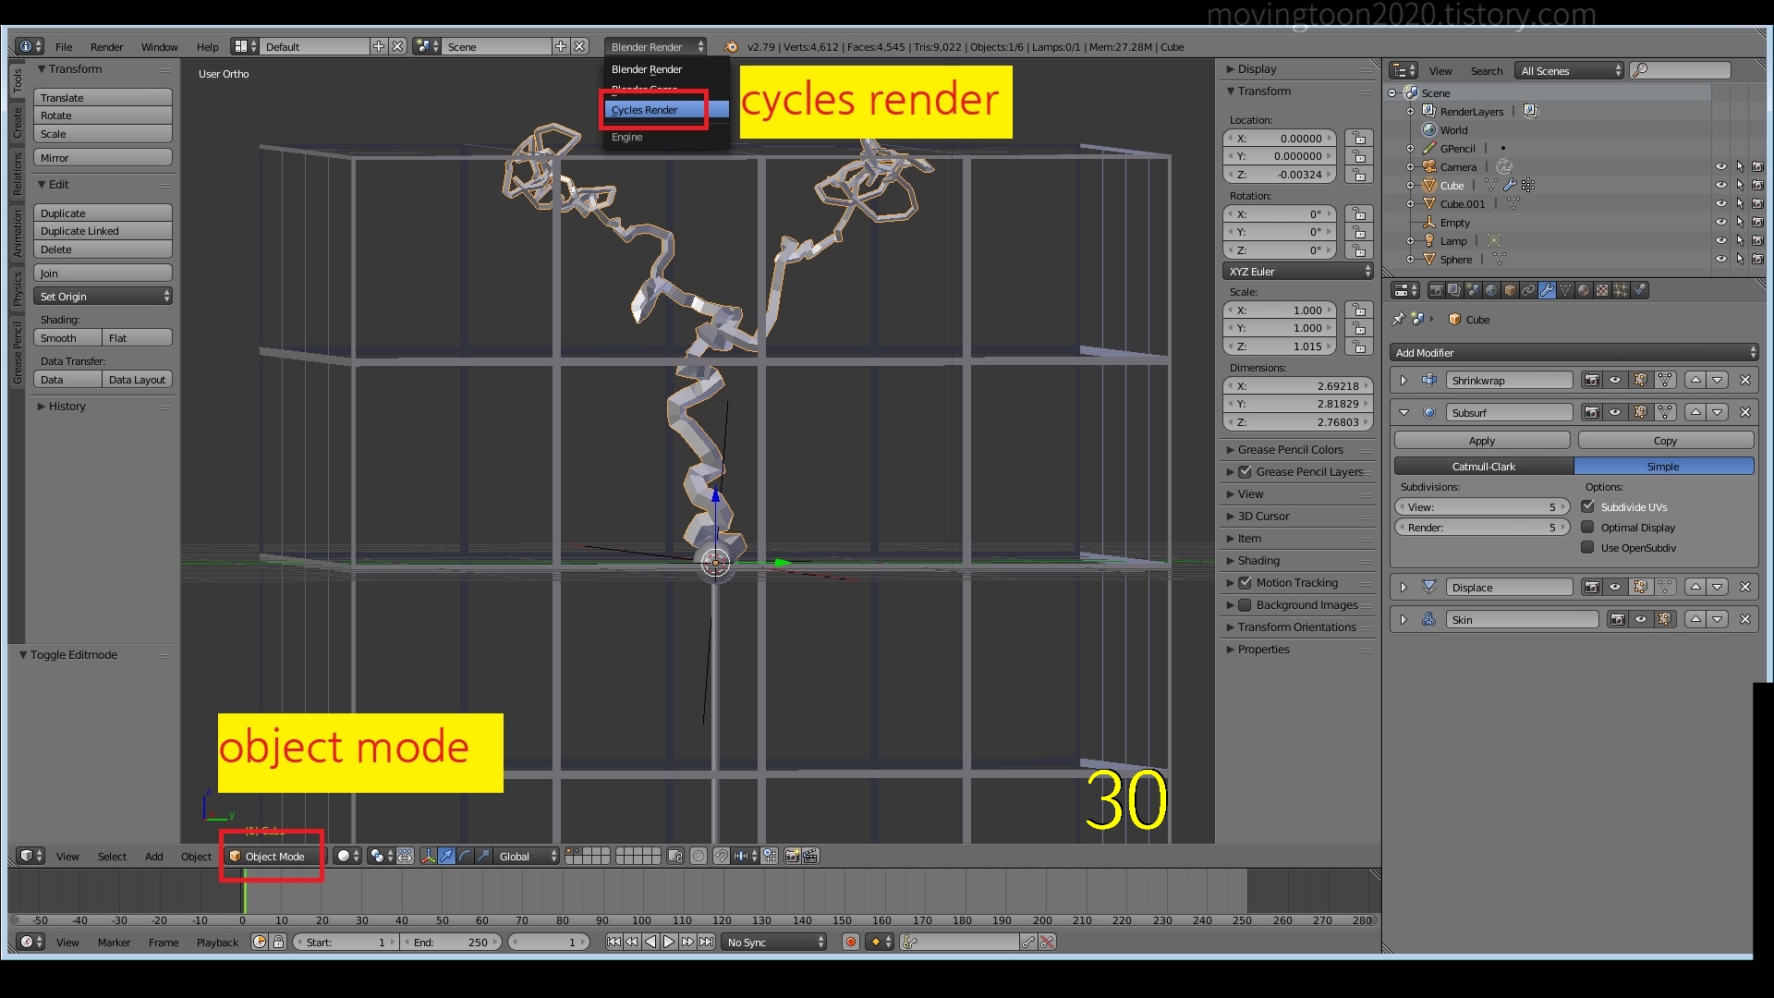
Task: Collapse the Subsurf modifier panel
Action: point(1403,412)
